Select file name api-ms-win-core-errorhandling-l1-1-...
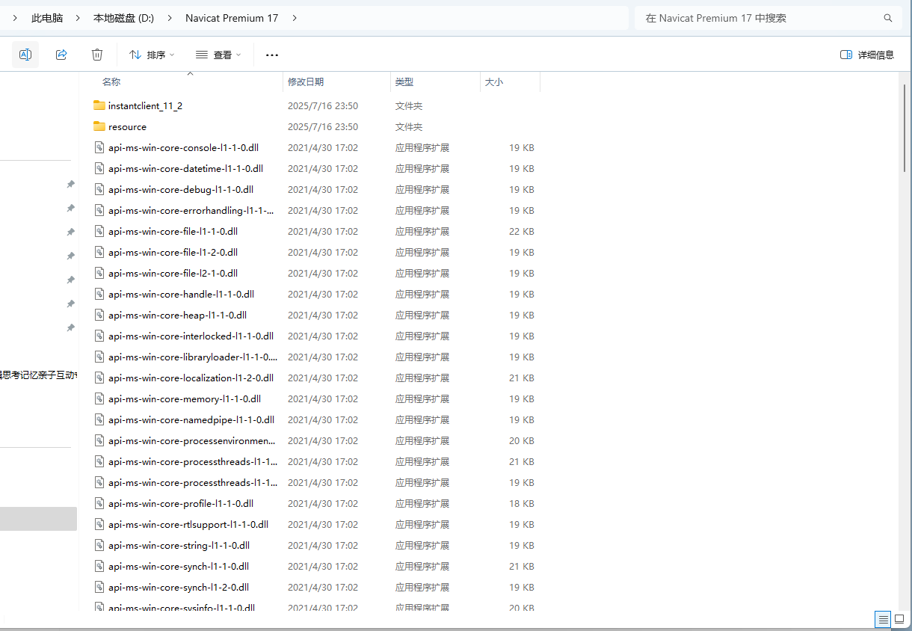The image size is (912, 631). pyautogui.click(x=192, y=210)
